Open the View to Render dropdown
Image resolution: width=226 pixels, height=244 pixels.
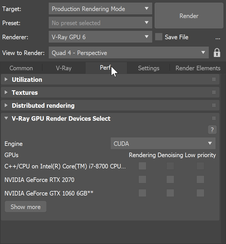pyautogui.click(x=128, y=52)
